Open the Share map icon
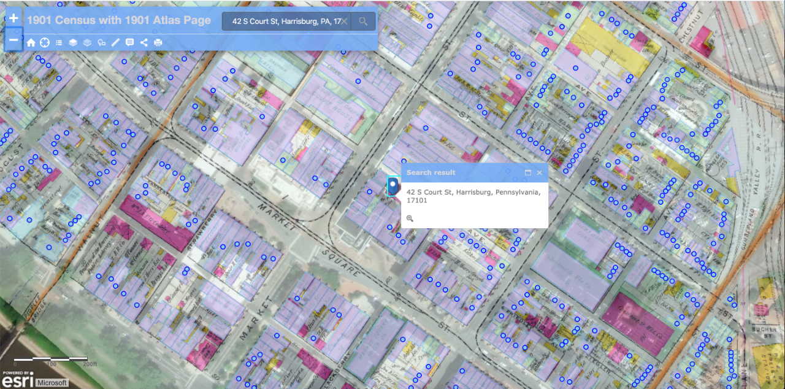The height and width of the screenshot is (389, 785). [x=144, y=42]
